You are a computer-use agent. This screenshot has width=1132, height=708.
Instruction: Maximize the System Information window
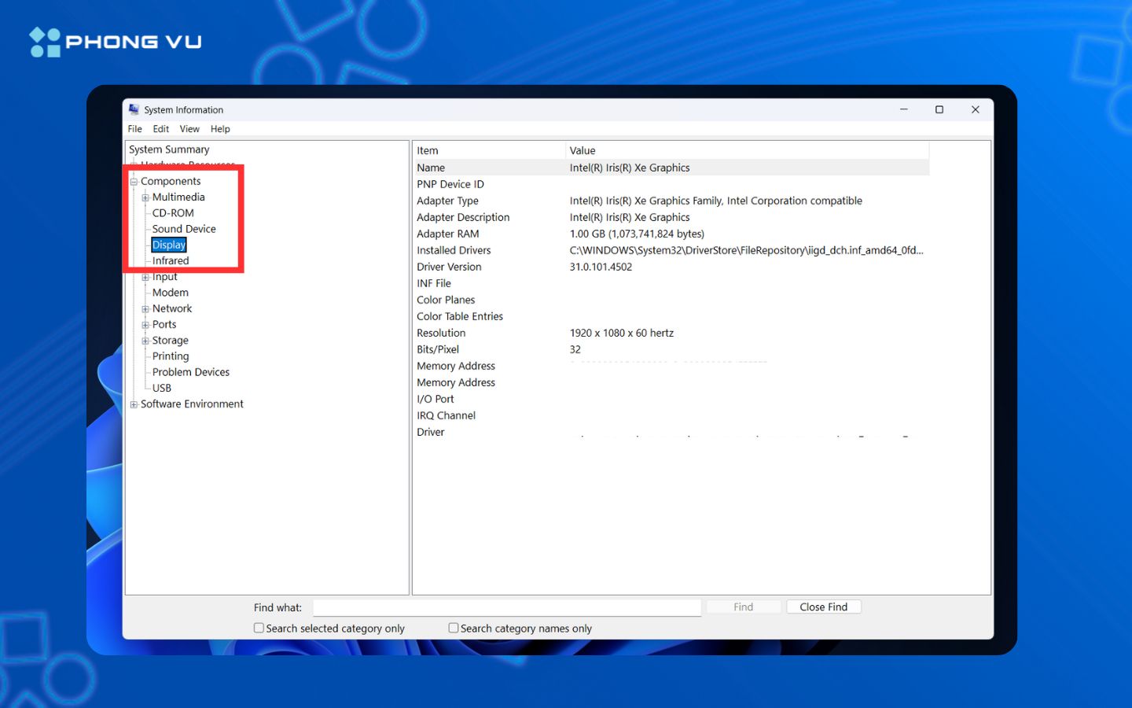point(939,109)
